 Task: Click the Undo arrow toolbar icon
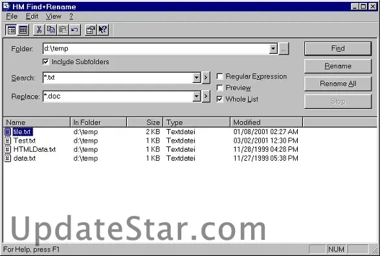[x=74, y=30]
